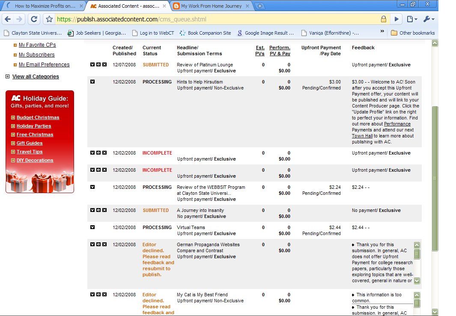Delete the A Journey into Insanity submission
Screen dimensions: 456x316
click(x=105, y=210)
